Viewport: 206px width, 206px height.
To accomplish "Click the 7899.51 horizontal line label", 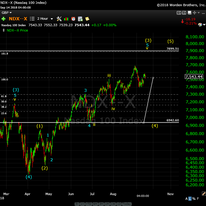I will coord(173,49).
